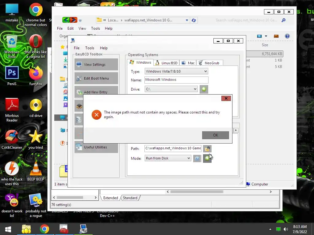
Task: Open Explorer window Tools menu
Action: [x=95, y=28]
